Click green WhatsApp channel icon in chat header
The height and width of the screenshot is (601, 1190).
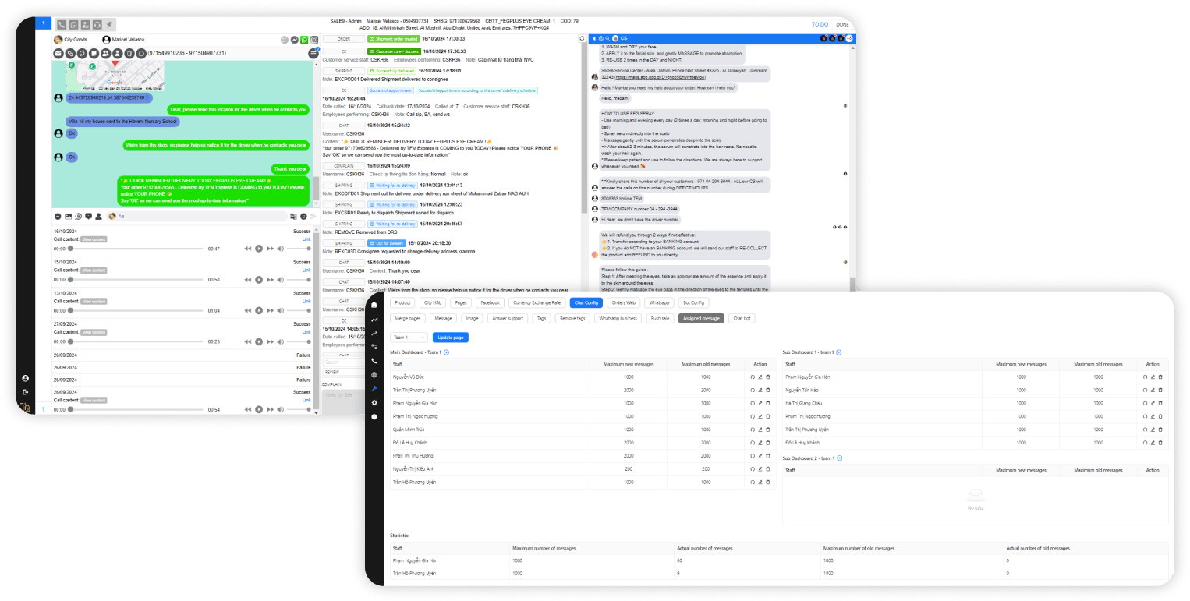pyautogui.click(x=304, y=40)
